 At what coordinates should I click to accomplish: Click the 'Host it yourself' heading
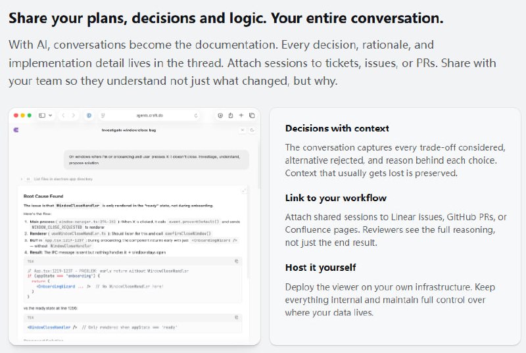(320, 268)
